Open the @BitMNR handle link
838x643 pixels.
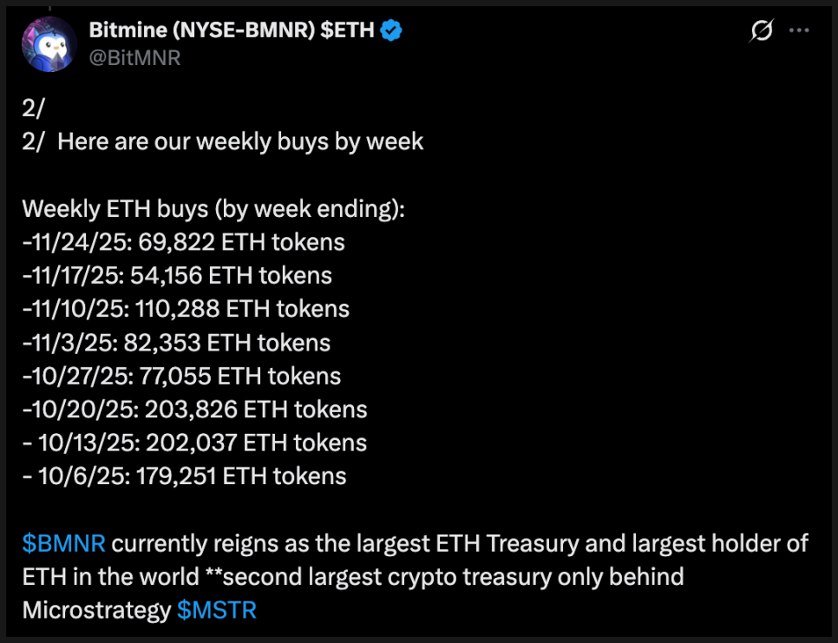pyautogui.click(x=134, y=58)
